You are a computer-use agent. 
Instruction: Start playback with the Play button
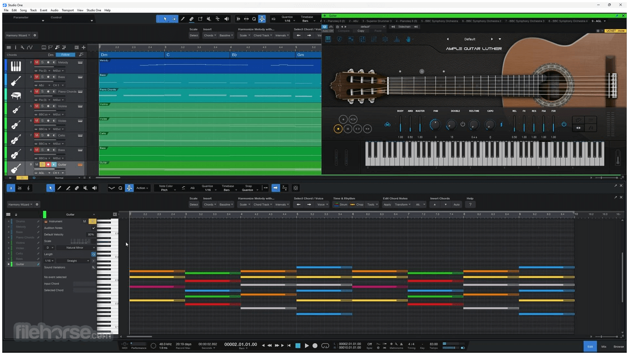pyautogui.click(x=307, y=346)
